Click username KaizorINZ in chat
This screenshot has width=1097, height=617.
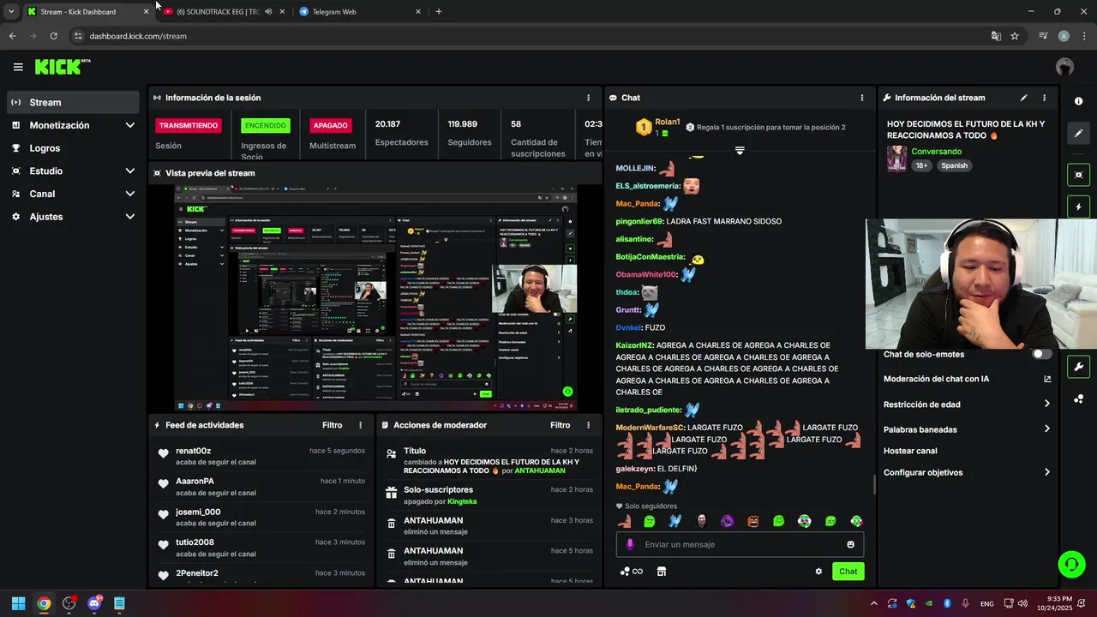[x=634, y=345]
